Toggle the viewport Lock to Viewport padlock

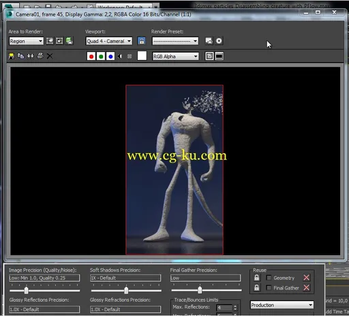point(142,41)
